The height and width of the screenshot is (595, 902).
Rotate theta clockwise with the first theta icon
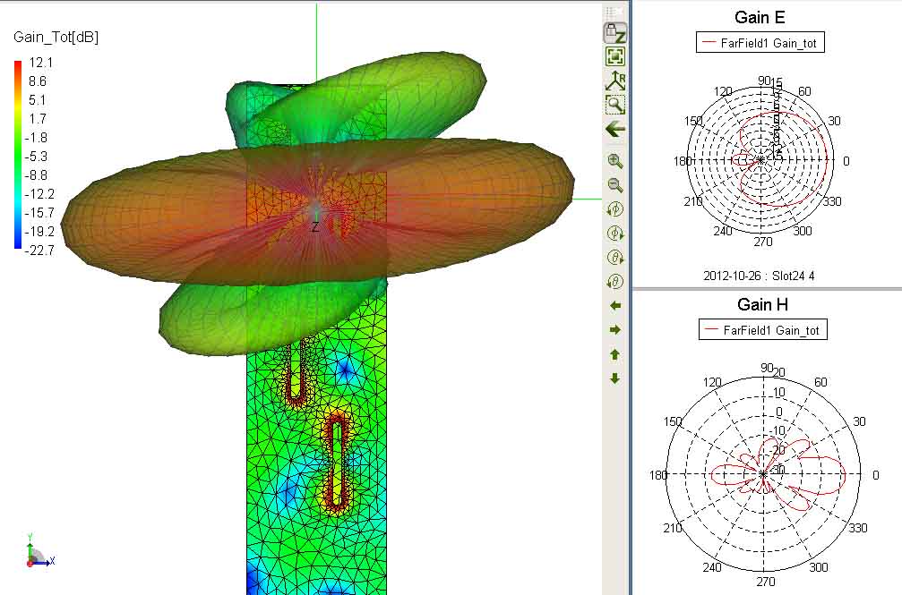tap(615, 258)
